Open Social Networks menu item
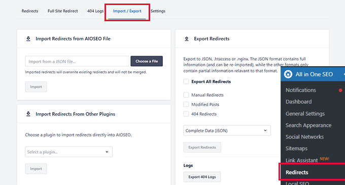The height and width of the screenshot is (185, 345). [x=304, y=137]
